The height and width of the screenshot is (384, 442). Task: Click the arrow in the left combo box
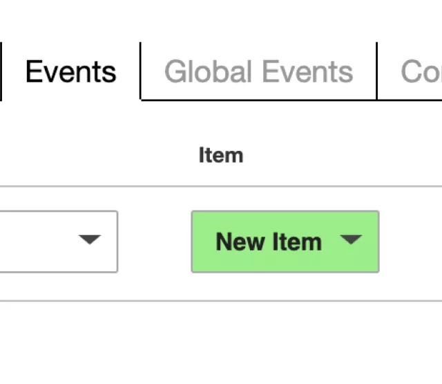90,240
